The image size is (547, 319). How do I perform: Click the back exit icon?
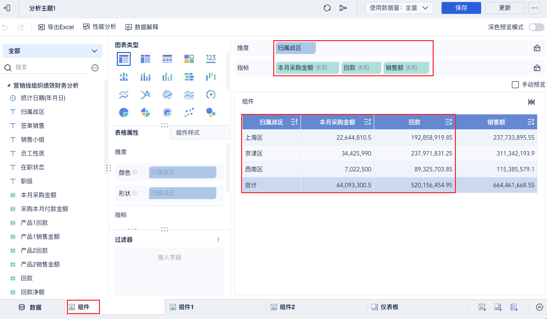[x=7, y=8]
